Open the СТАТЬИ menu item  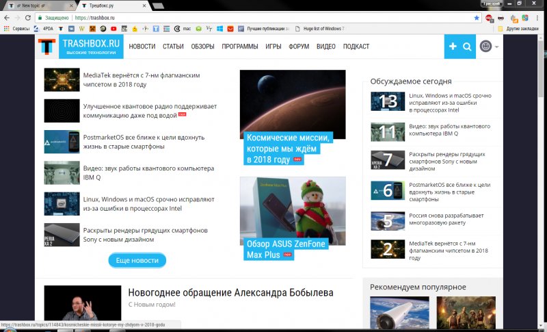point(173,47)
